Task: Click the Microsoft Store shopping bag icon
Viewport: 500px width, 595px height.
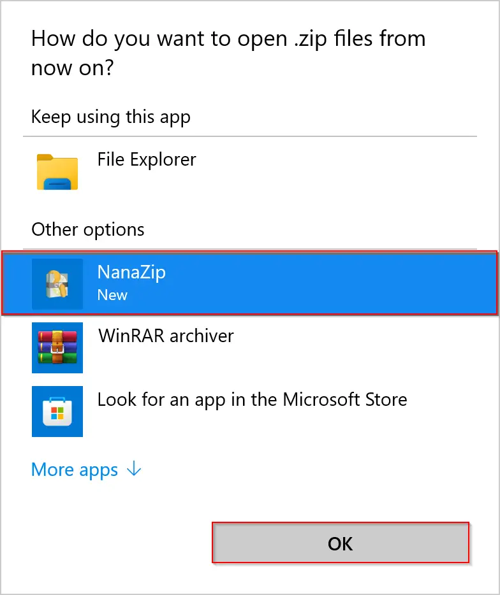Action: pyautogui.click(x=57, y=412)
